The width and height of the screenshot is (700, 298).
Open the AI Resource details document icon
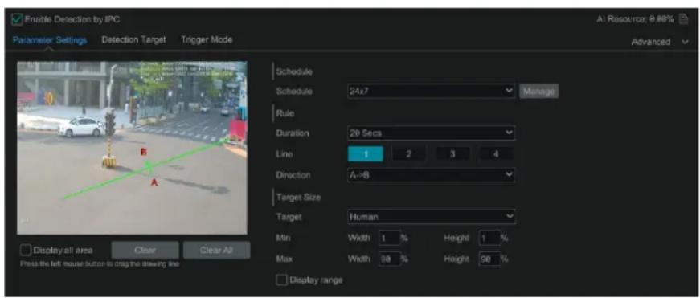[x=682, y=19]
